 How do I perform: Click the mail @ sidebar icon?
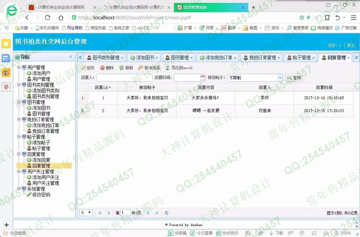6,87
